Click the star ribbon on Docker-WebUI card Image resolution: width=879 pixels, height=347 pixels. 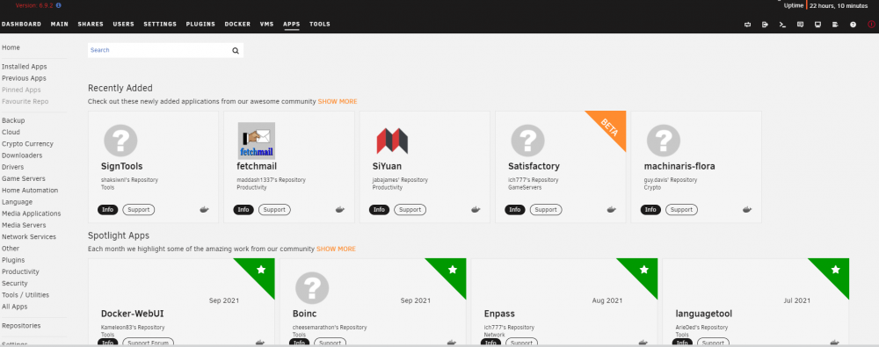point(261,271)
